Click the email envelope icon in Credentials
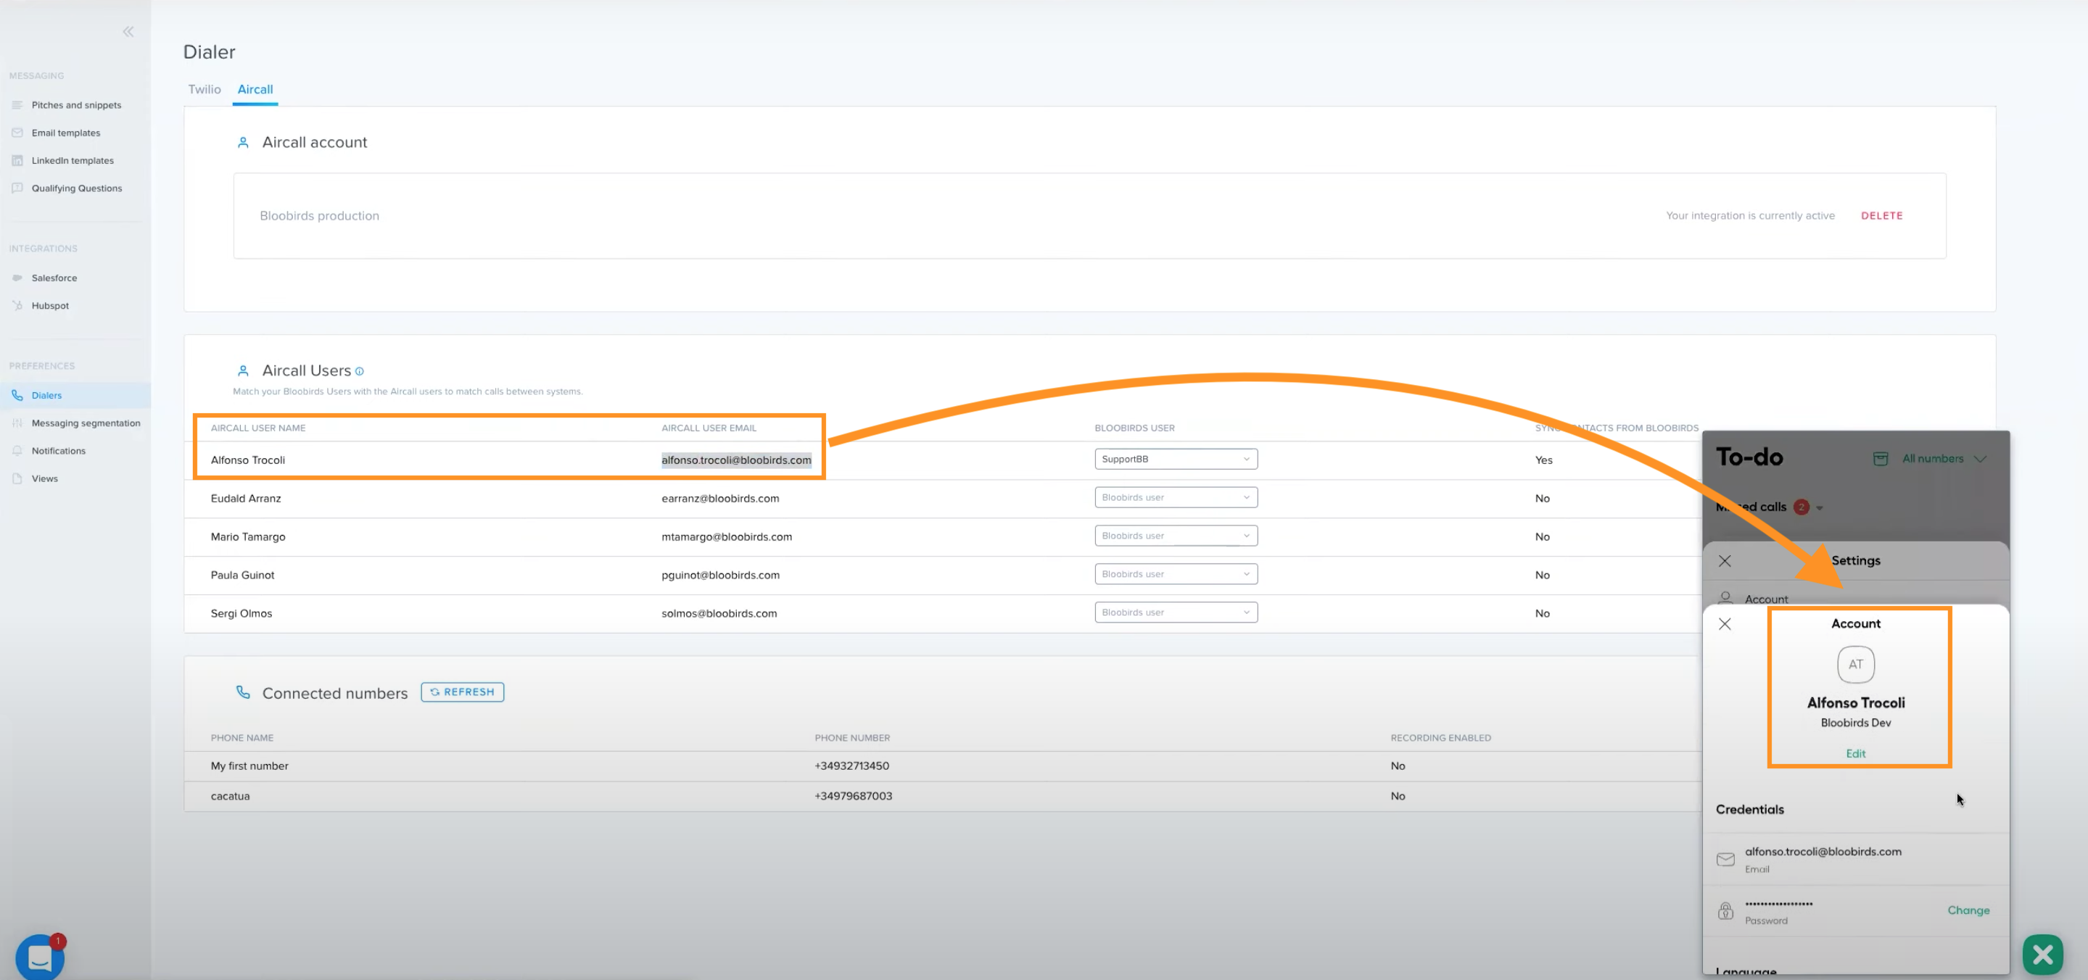 1725,860
